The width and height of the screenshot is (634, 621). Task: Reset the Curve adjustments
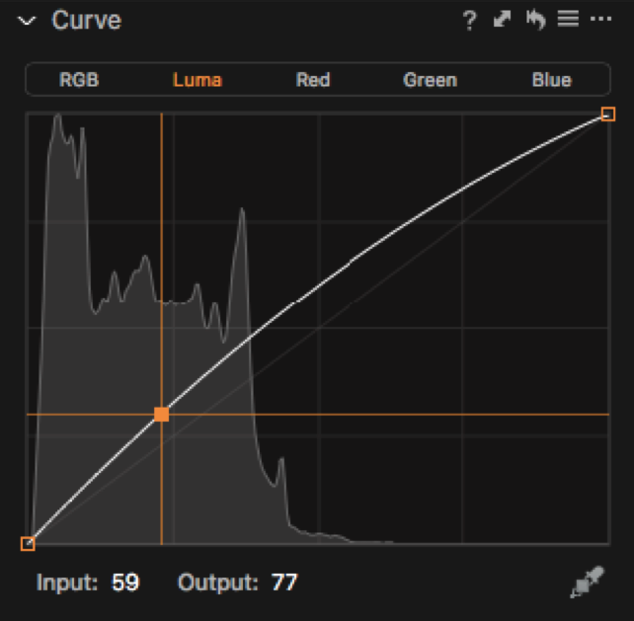[x=536, y=20]
